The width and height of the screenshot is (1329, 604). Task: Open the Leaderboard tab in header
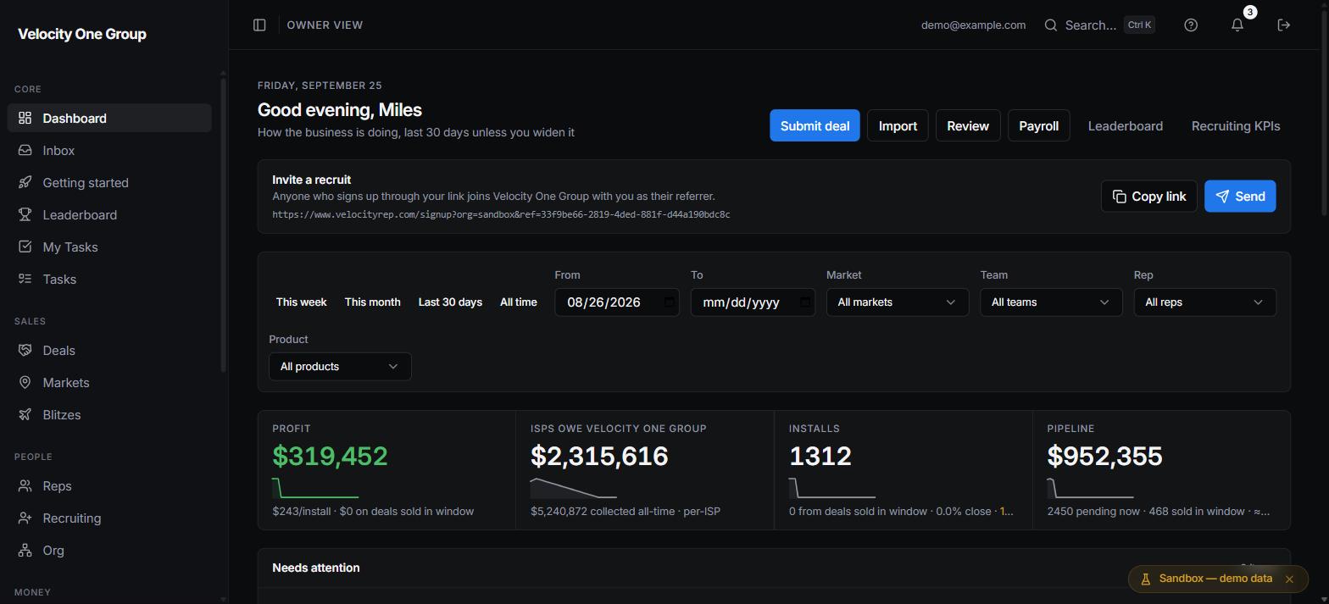point(1125,126)
